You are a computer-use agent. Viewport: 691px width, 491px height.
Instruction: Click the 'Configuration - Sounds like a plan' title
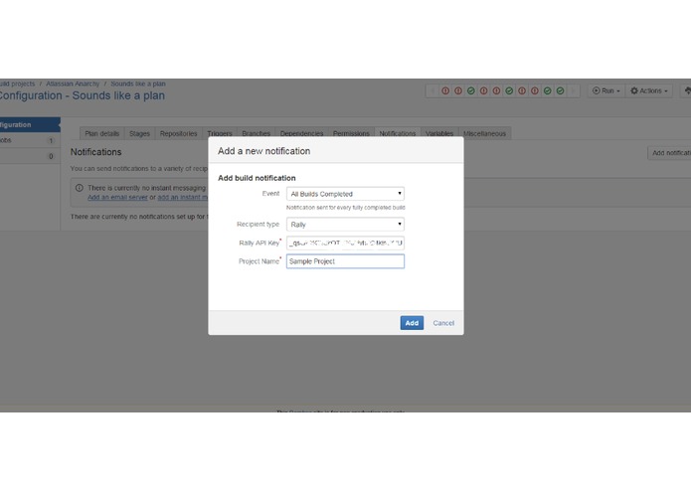click(x=82, y=95)
